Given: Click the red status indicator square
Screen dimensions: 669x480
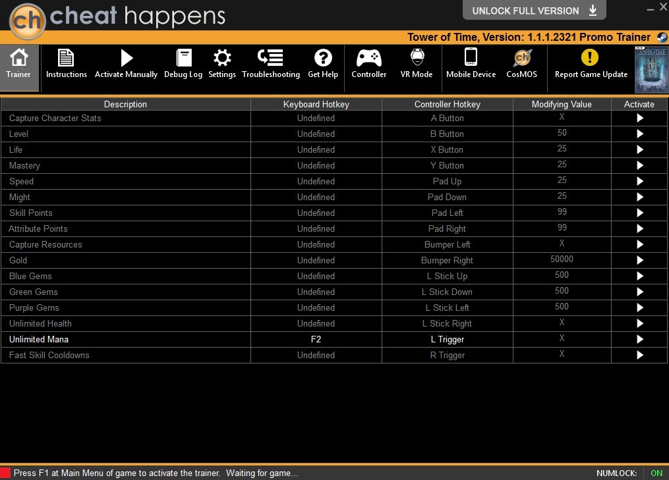Looking at the screenshot, I should tap(5, 473).
